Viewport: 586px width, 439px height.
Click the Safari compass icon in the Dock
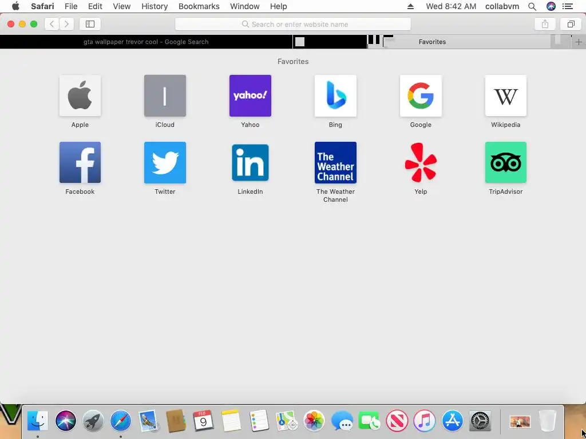click(x=121, y=421)
